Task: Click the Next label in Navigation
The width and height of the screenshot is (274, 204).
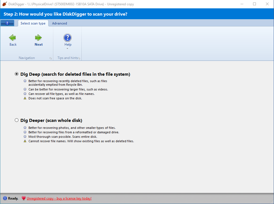Action: (39, 45)
